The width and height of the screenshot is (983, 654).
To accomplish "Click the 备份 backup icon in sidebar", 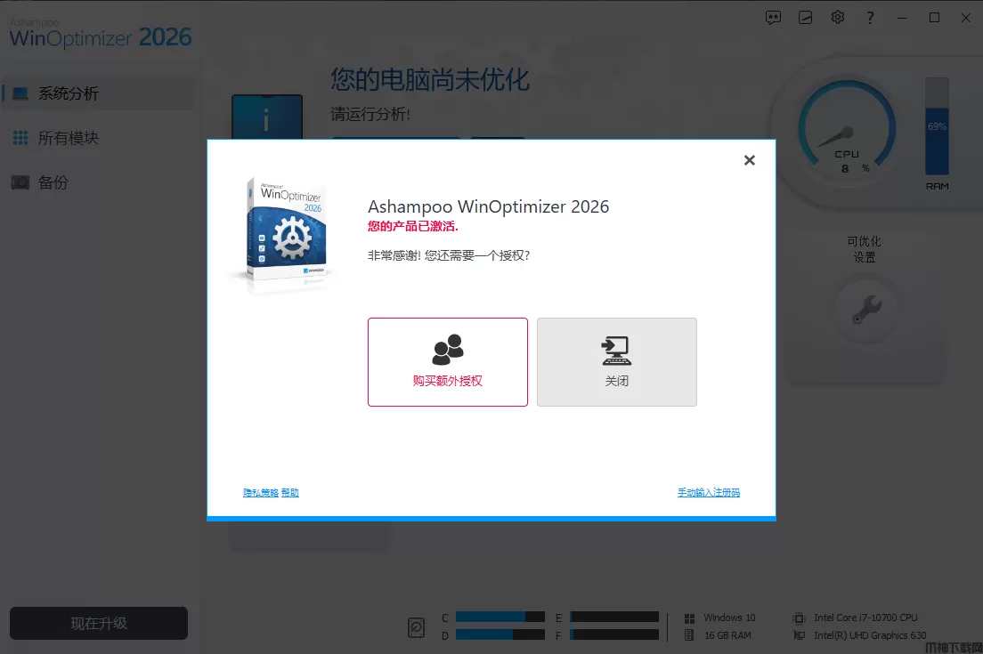I will (x=20, y=182).
